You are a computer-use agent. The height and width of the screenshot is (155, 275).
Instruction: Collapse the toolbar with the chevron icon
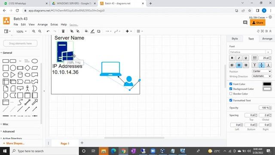pos(270,31)
